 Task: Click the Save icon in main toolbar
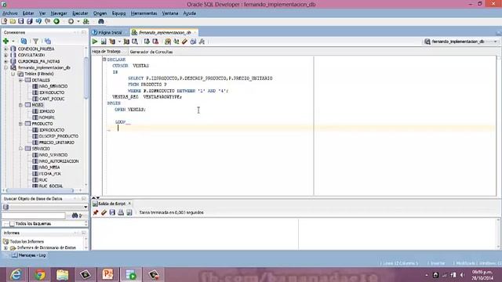coord(21,21)
